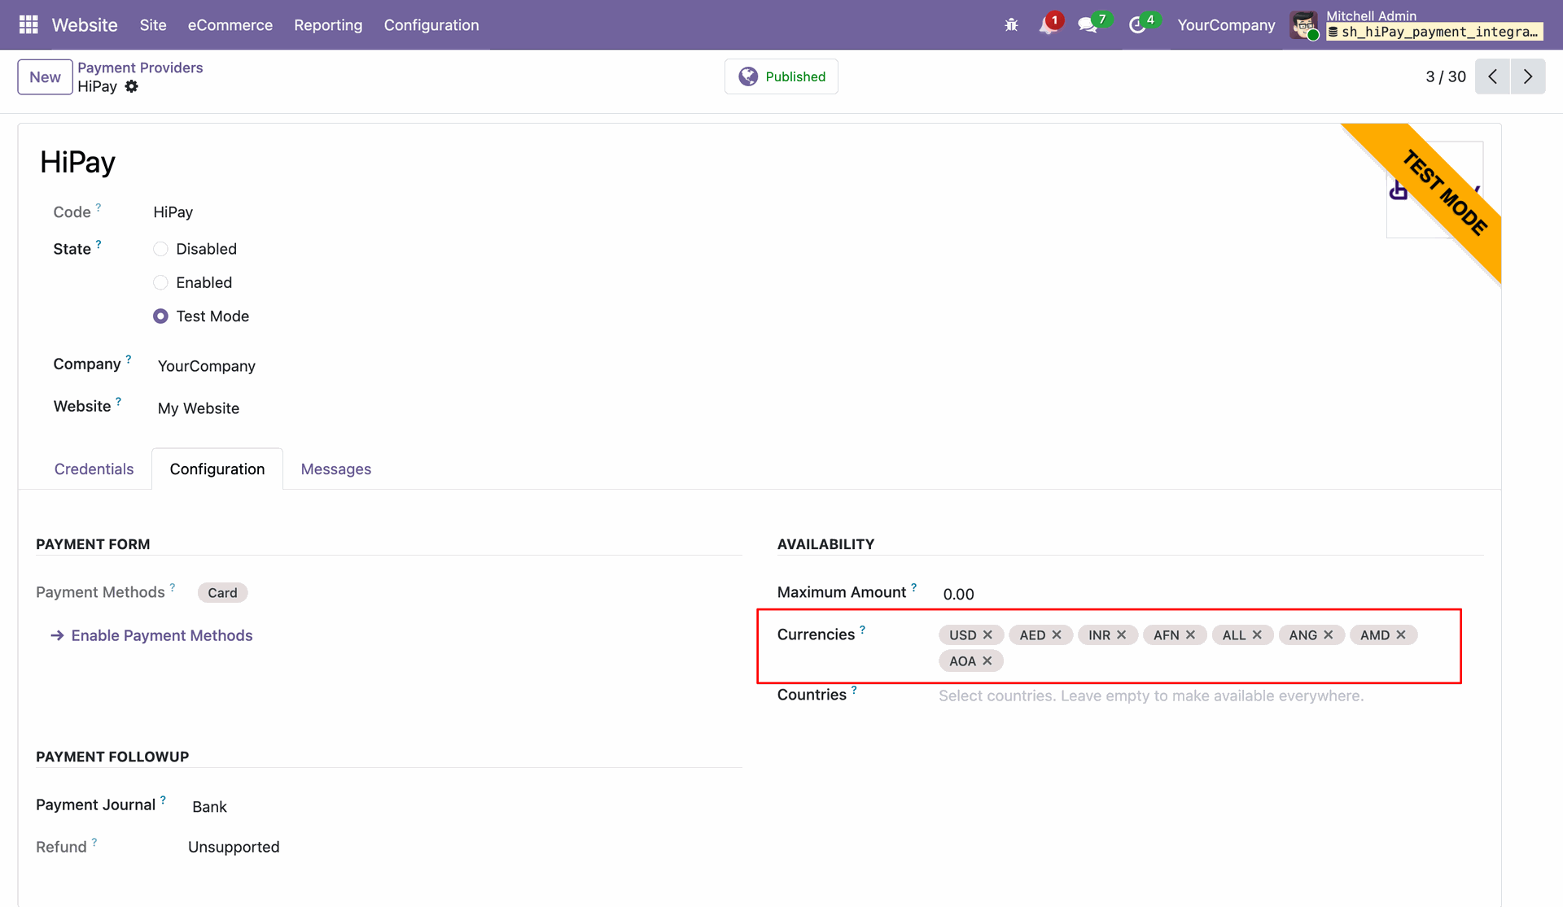Click the provider logo image thumbnail

[1434, 190]
